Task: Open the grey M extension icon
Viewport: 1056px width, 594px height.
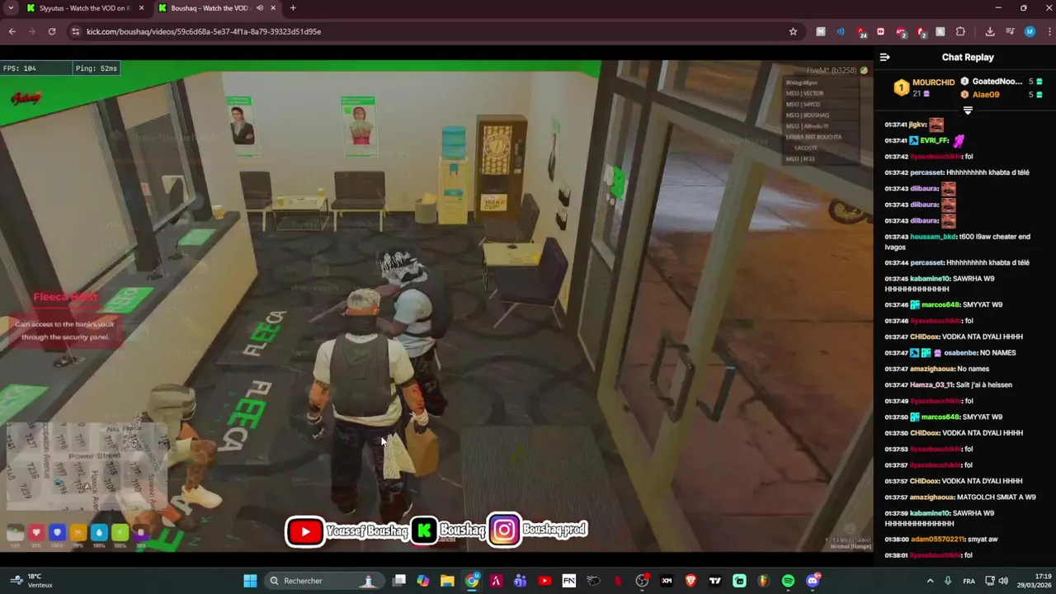Action: pyautogui.click(x=820, y=31)
